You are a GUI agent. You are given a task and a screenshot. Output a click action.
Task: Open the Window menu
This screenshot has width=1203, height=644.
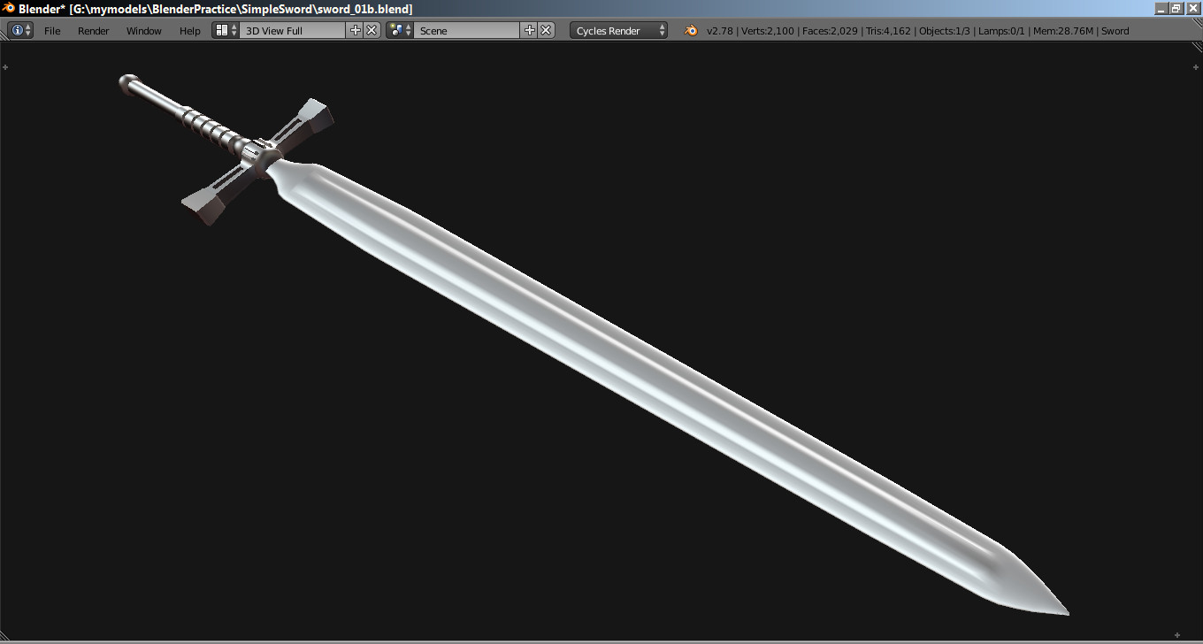coord(143,29)
